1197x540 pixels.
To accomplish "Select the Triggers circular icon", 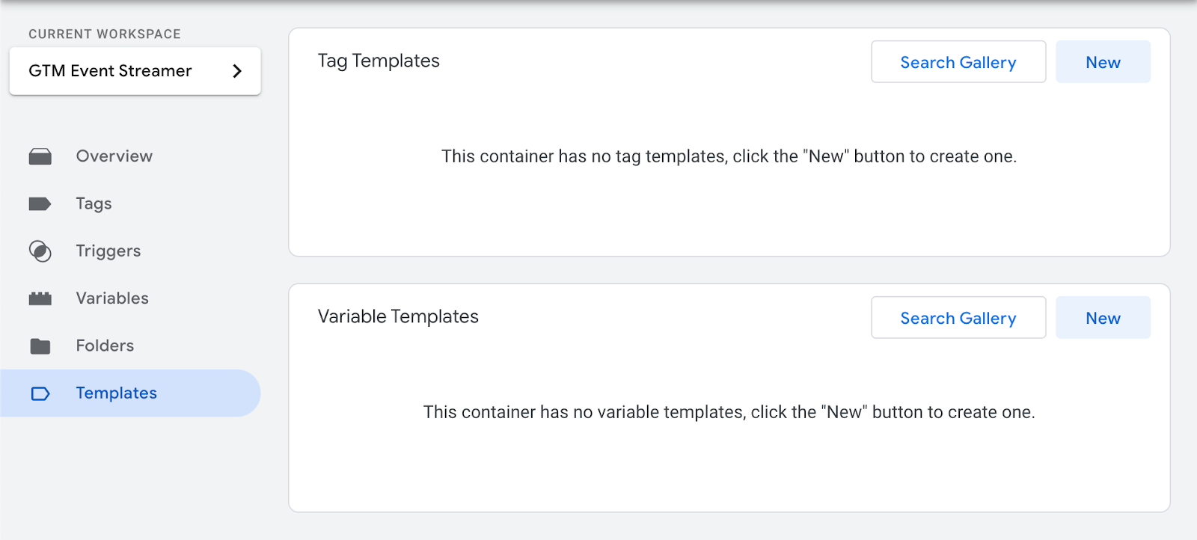I will coord(40,251).
